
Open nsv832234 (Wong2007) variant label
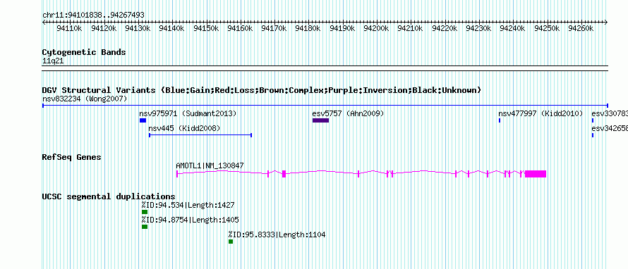85,99
